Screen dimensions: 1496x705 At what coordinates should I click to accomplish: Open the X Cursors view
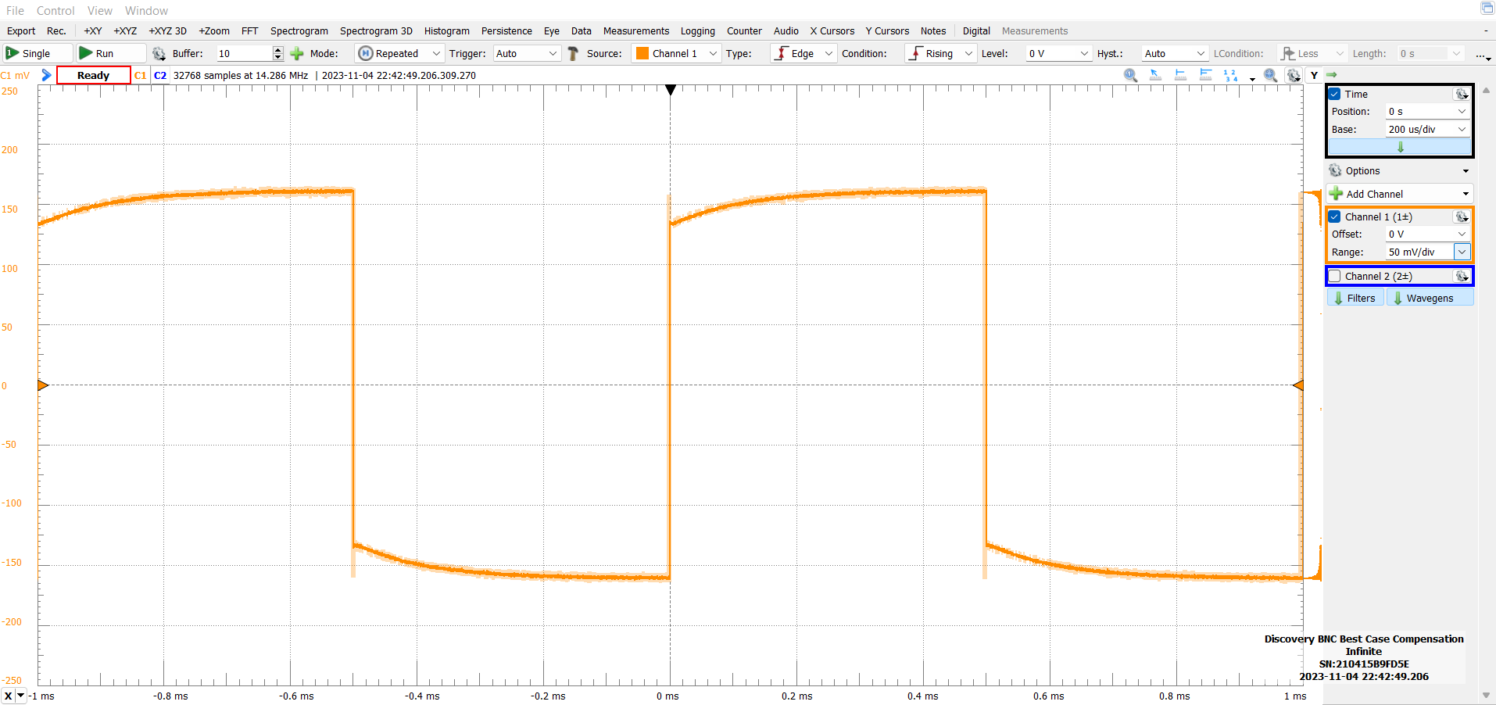click(x=832, y=30)
